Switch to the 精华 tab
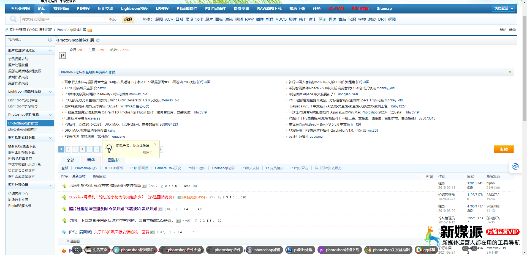 tap(91, 160)
